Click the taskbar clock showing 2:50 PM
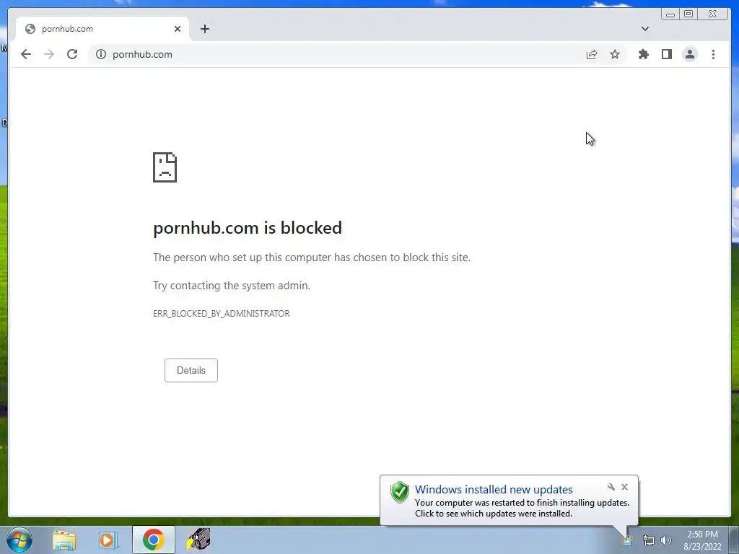 pyautogui.click(x=702, y=540)
